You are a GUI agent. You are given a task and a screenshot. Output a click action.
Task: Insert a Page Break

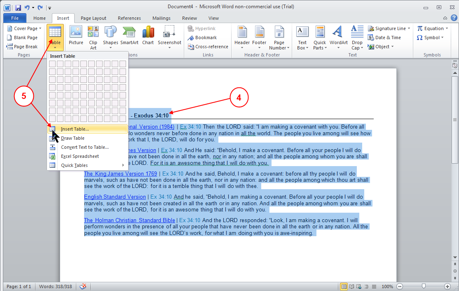pyautogui.click(x=22, y=47)
